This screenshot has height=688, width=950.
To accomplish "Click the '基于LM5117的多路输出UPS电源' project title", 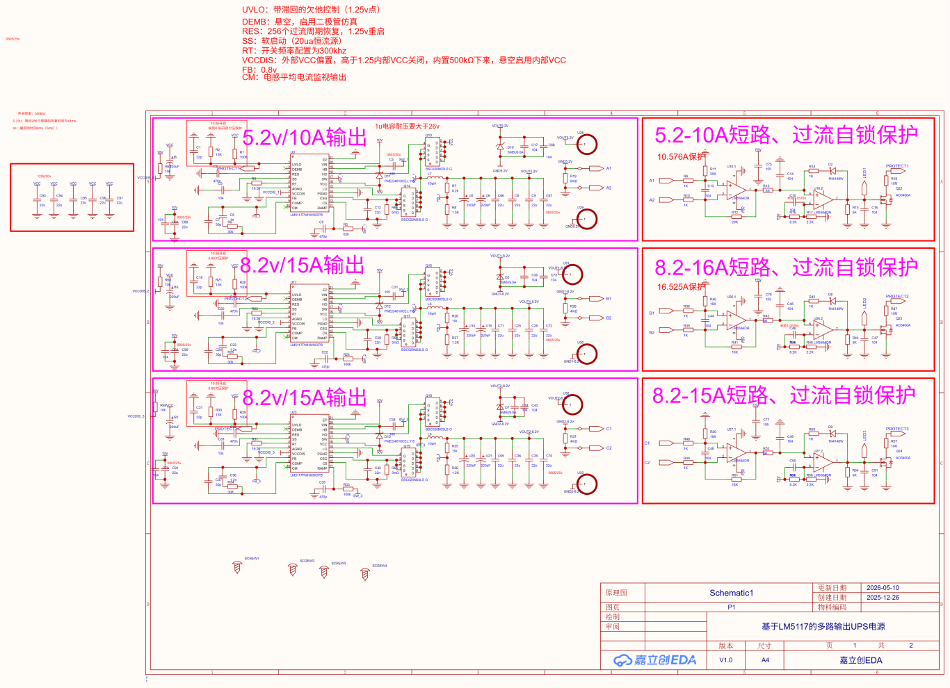I will point(823,627).
